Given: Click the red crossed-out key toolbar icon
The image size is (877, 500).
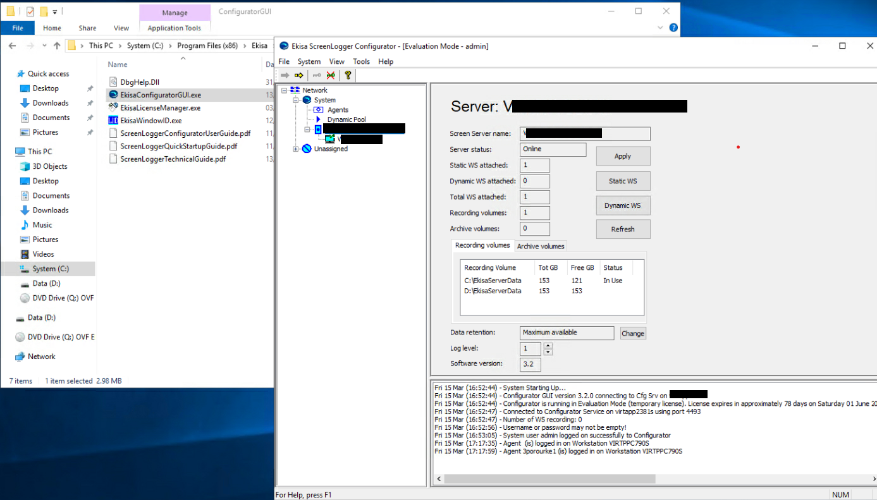Looking at the screenshot, I should coord(330,75).
